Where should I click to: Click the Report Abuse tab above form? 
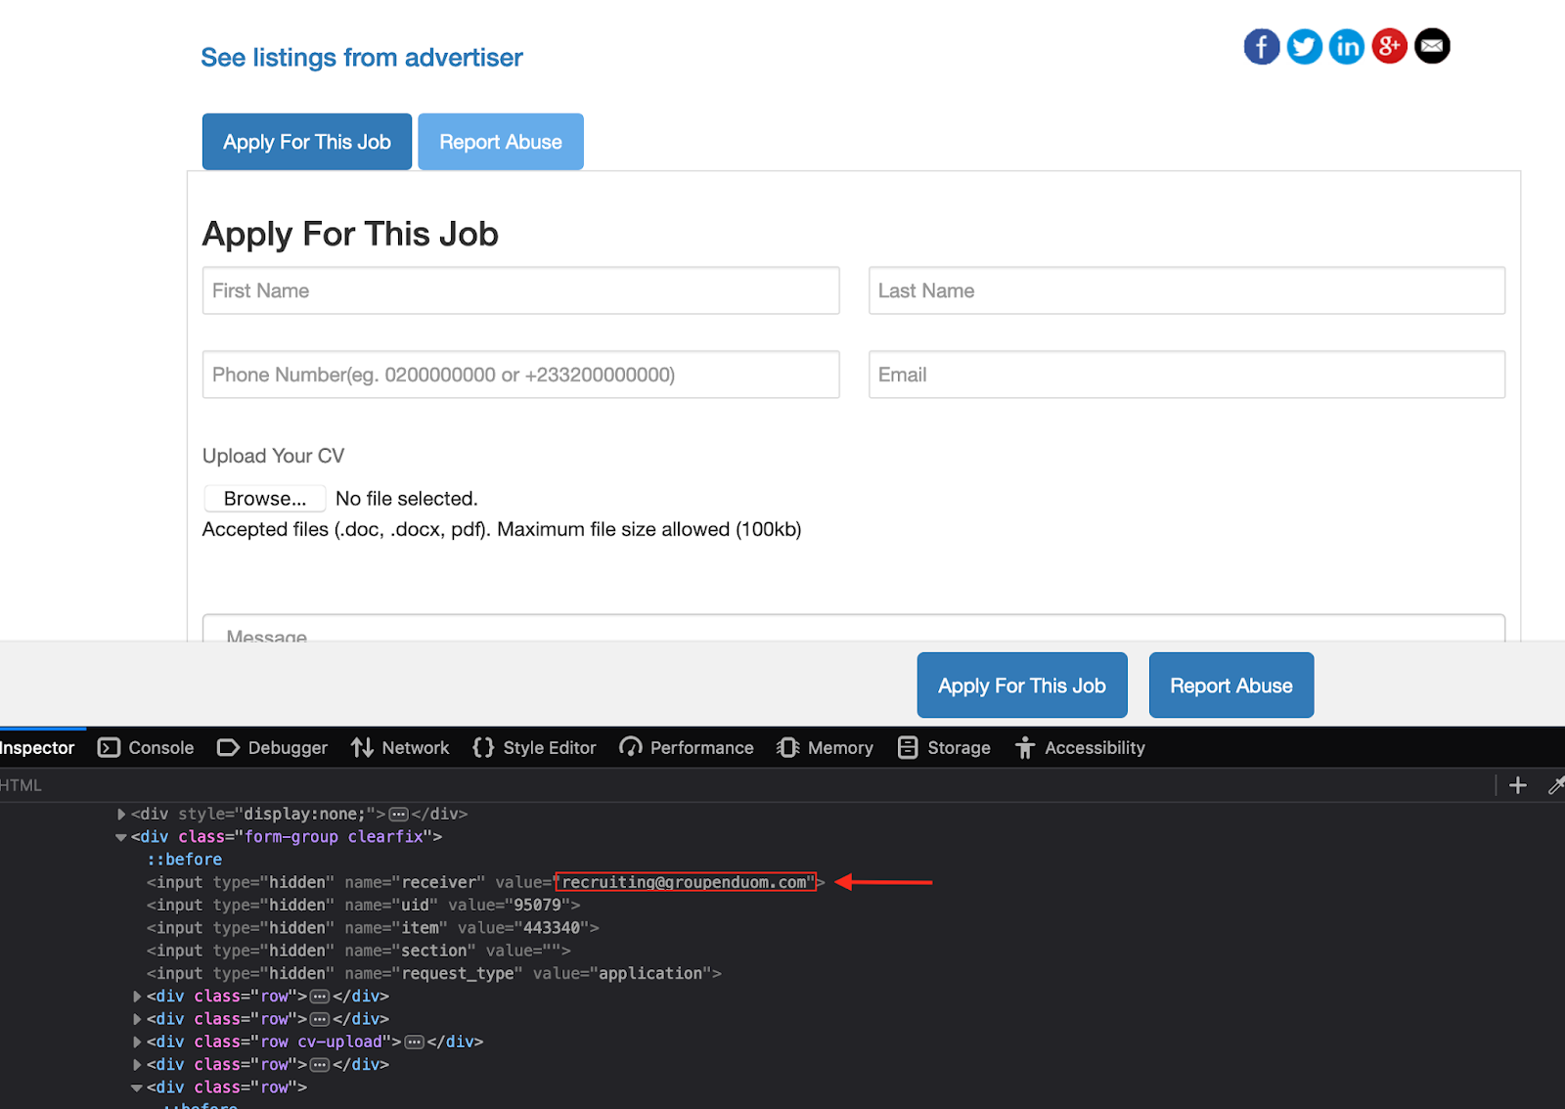point(500,142)
